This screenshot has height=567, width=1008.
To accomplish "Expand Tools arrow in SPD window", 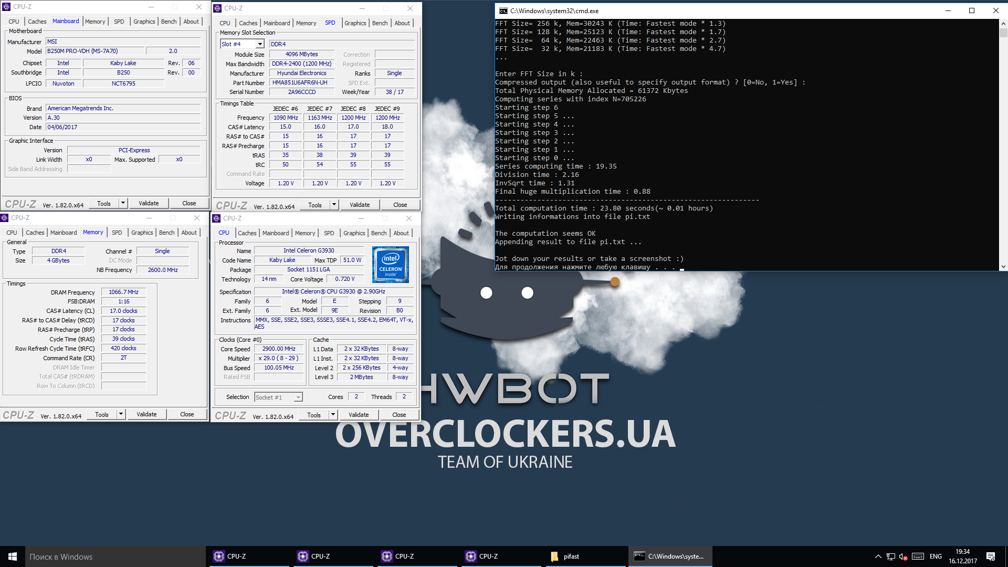I will (x=334, y=205).
